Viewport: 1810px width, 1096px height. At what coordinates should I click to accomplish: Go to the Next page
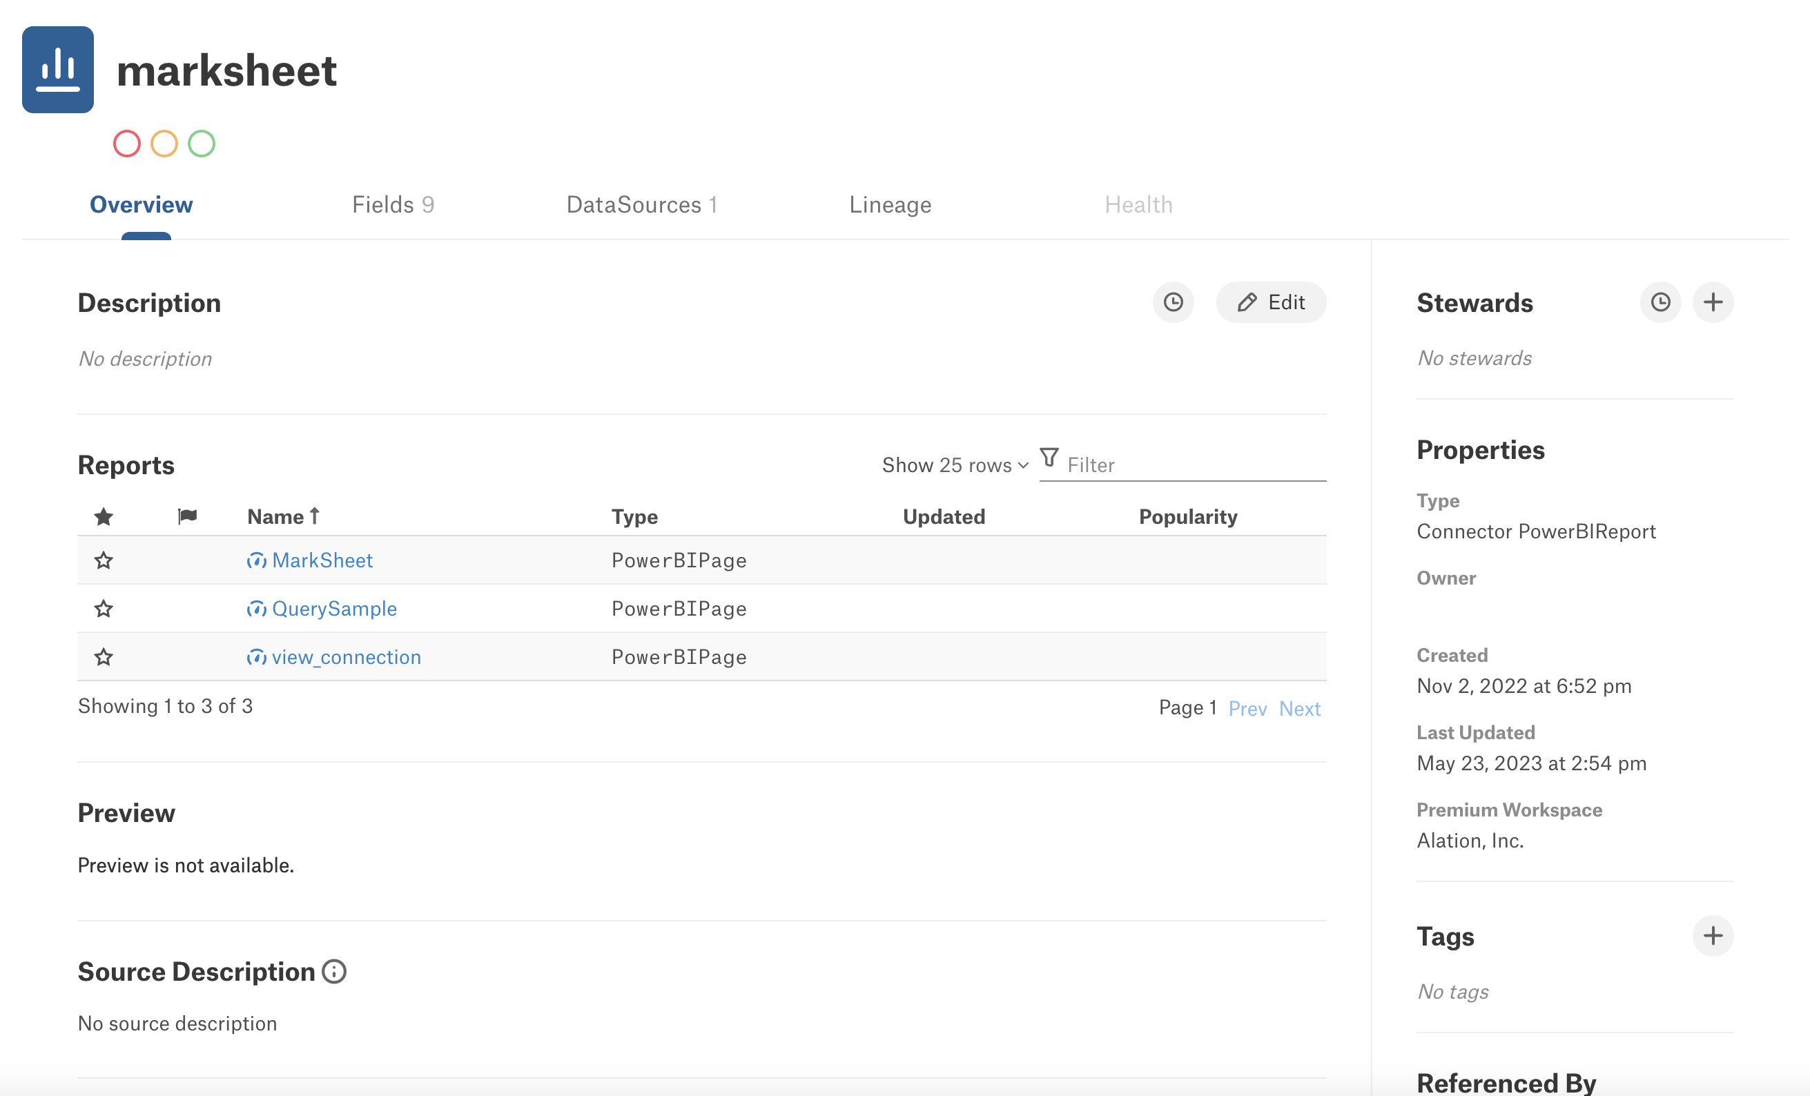click(x=1299, y=708)
